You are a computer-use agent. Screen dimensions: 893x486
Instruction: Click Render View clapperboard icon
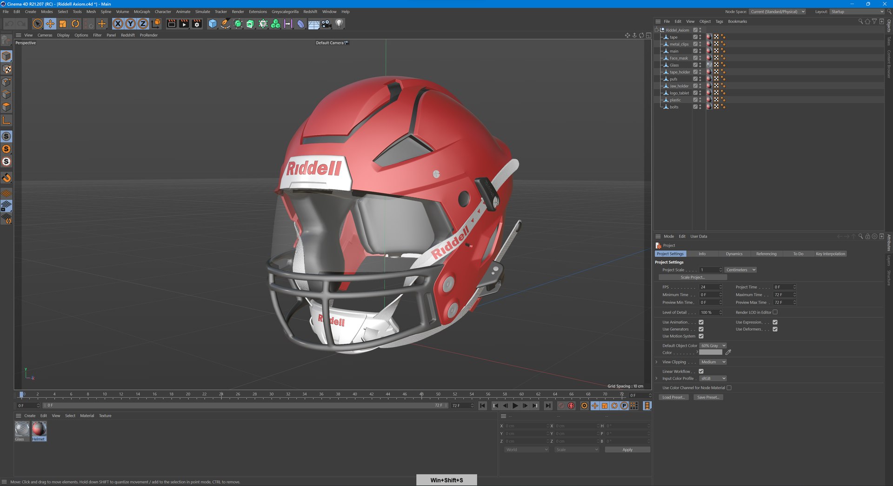(172, 24)
